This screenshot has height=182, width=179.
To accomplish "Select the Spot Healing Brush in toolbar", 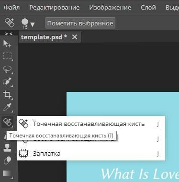I will (8, 122).
